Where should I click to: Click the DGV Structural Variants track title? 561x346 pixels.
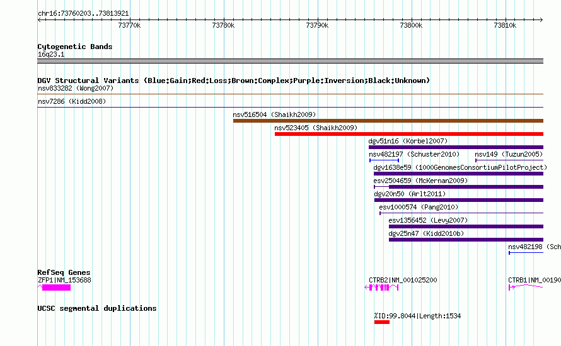234,81
